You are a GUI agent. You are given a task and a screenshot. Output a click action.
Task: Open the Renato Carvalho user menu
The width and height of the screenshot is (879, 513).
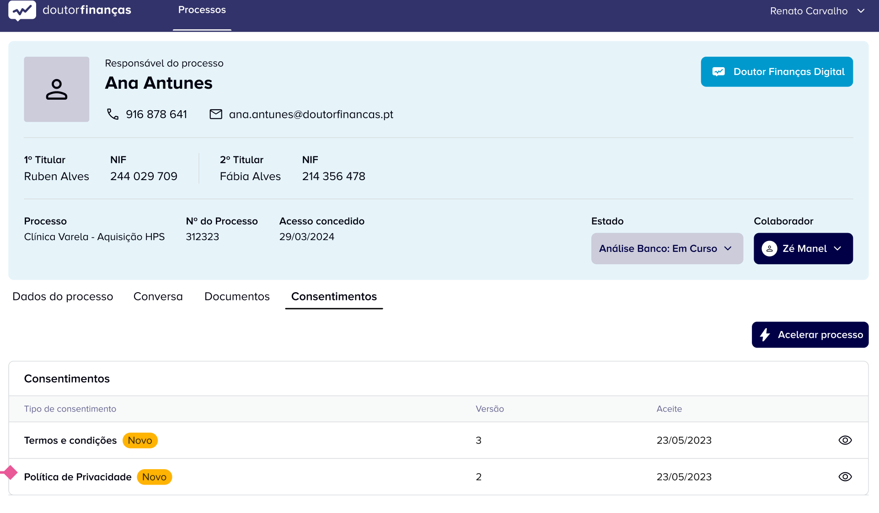817,11
